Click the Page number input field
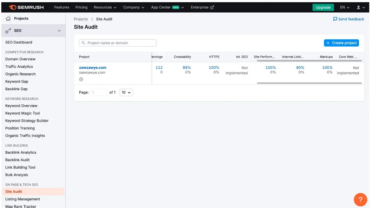Image resolution: width=370 pixels, height=208 pixels. [x=99, y=92]
